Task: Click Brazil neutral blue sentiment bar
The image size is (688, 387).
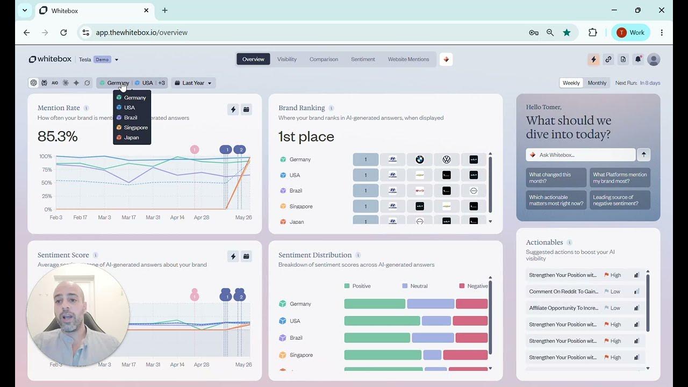Action: point(433,338)
